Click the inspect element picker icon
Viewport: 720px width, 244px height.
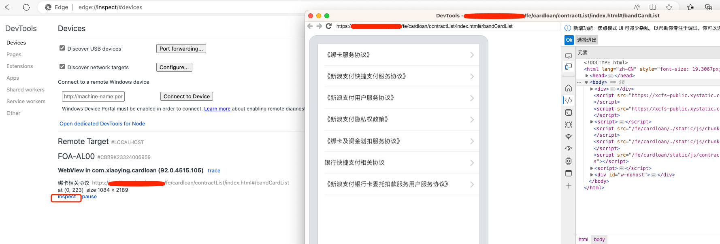pos(569,56)
